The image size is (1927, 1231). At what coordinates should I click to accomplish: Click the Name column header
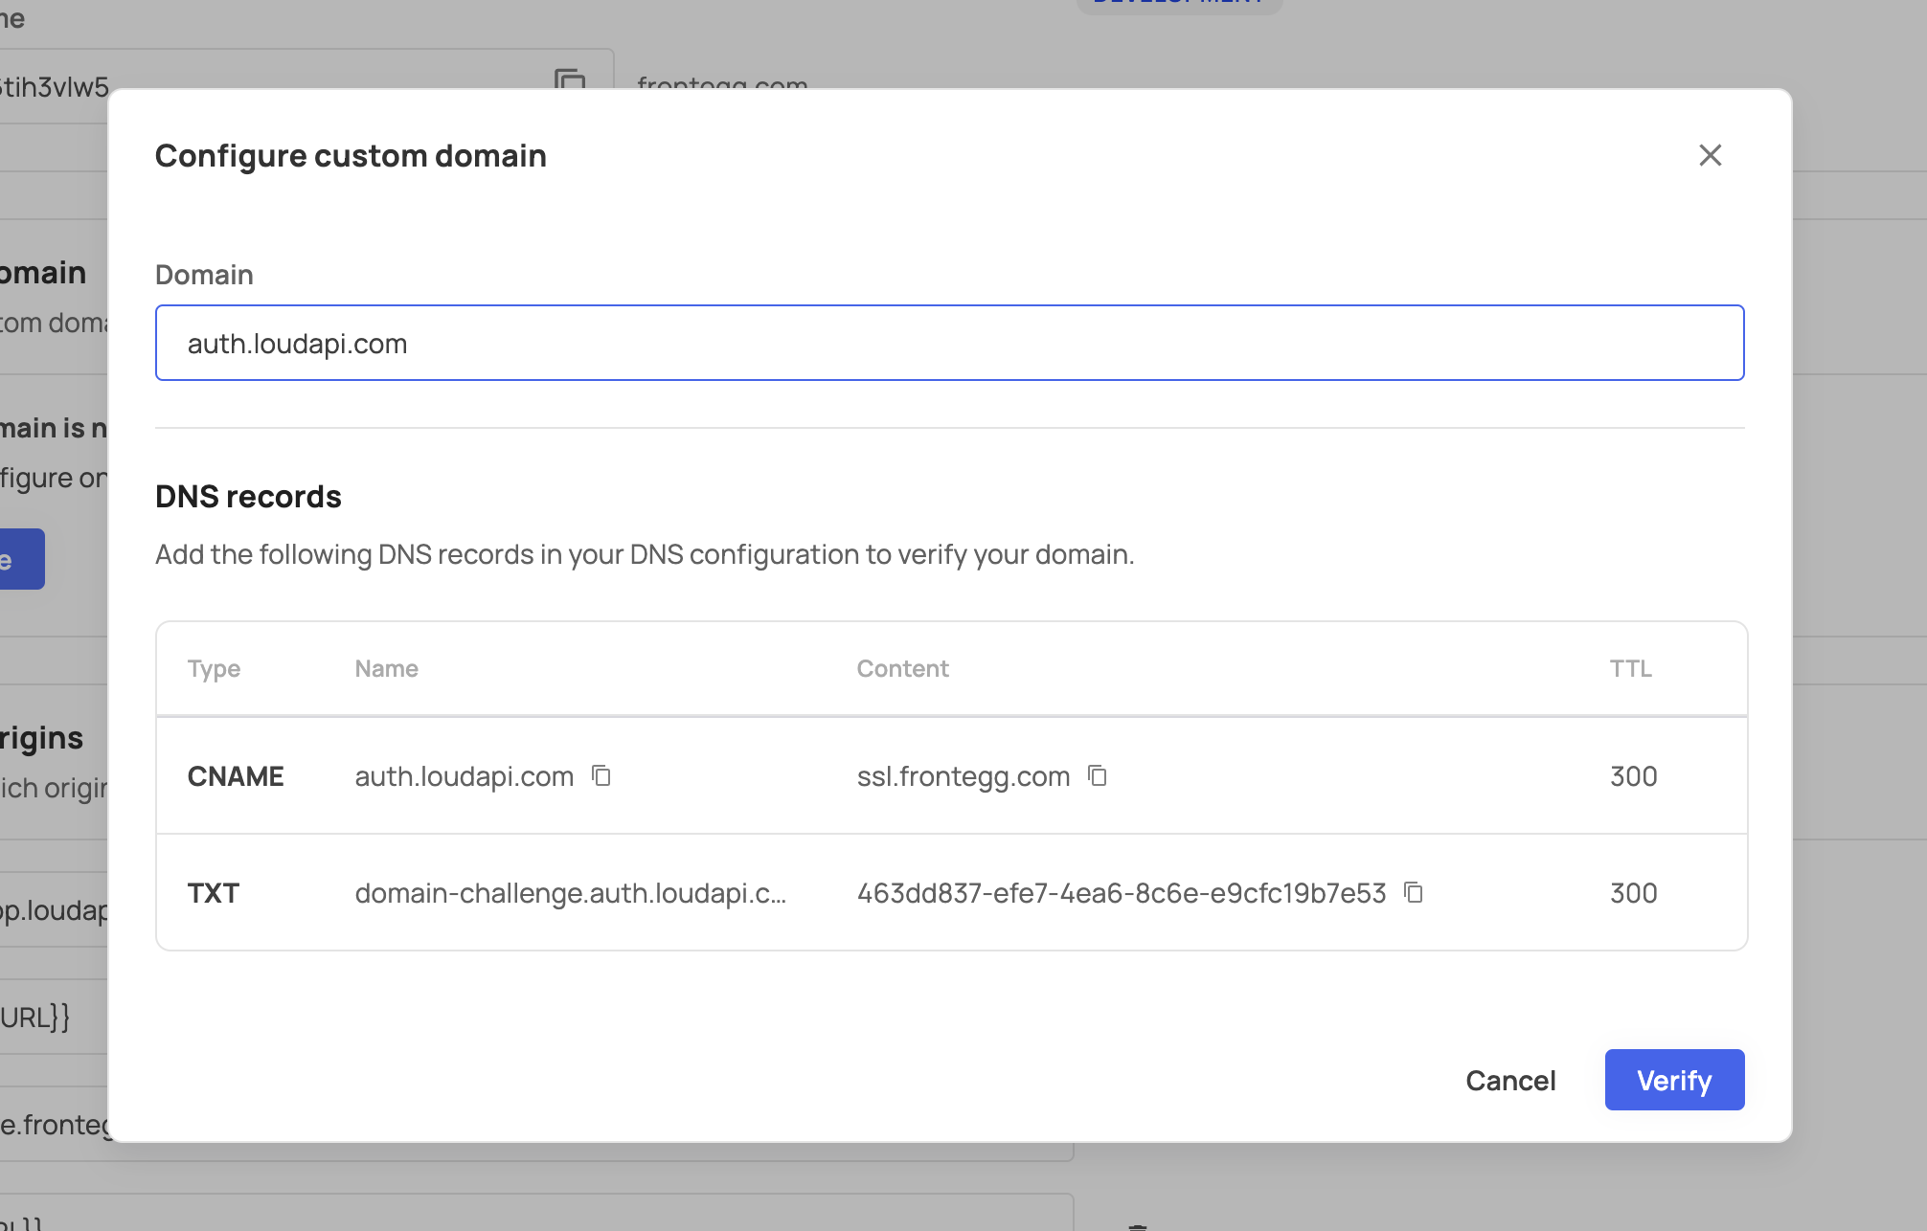pos(386,668)
